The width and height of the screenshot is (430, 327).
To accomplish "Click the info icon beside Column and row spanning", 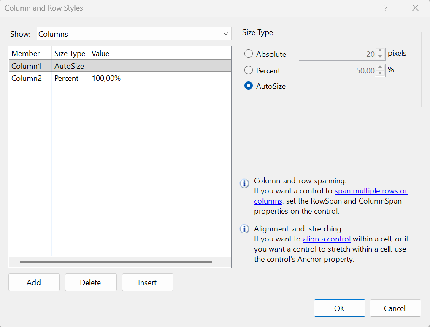I will click(x=244, y=183).
